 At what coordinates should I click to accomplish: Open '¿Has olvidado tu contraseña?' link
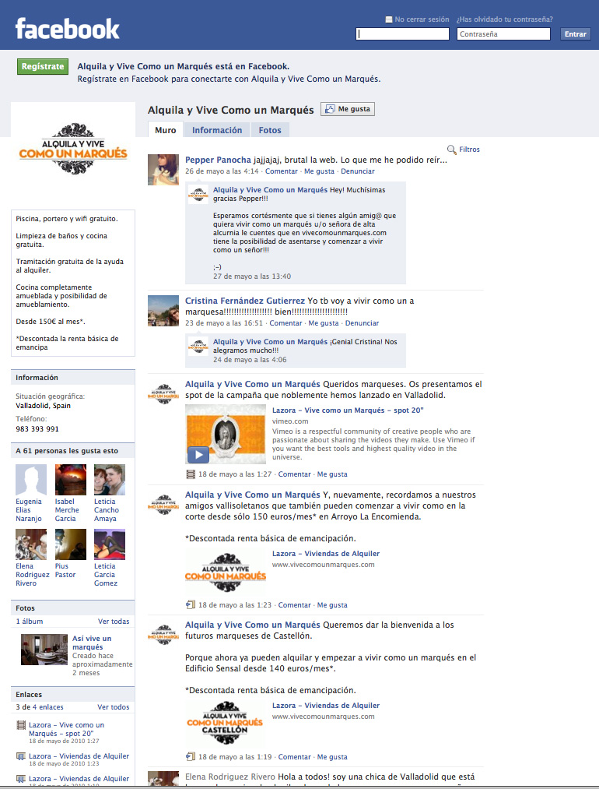tap(505, 19)
